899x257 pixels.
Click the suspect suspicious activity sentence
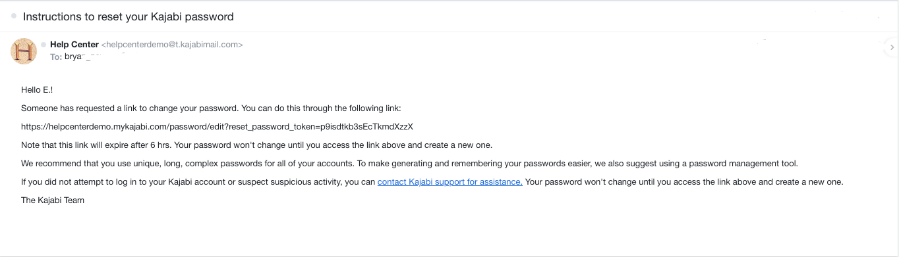click(x=198, y=181)
